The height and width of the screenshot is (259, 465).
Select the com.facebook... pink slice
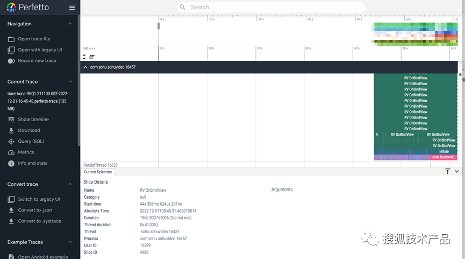point(443,157)
